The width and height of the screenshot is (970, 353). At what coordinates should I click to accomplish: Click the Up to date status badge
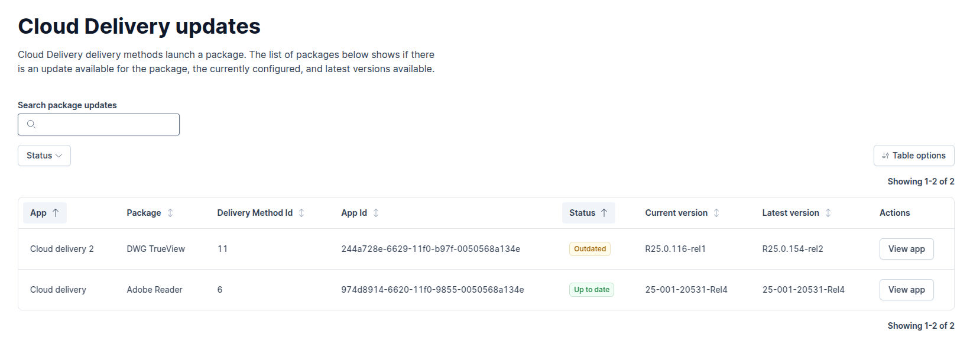point(591,290)
